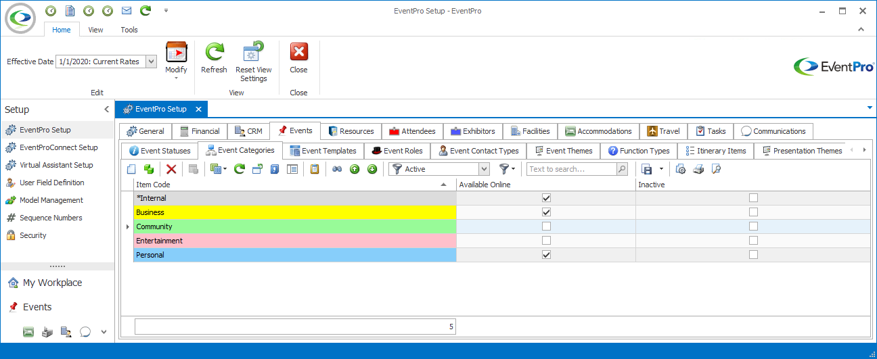Click the clipboard icon in grid toolbar

coord(315,169)
